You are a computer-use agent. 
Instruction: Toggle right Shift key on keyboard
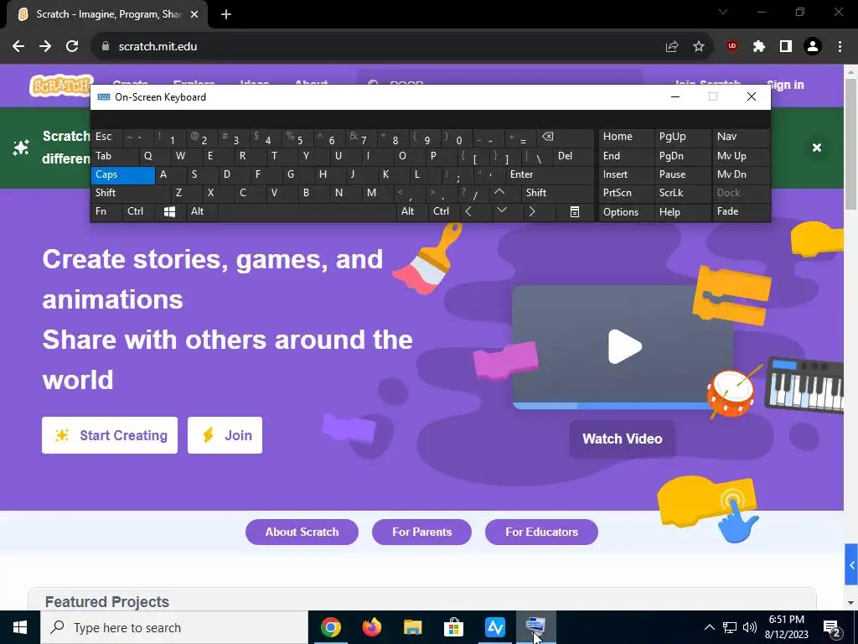click(557, 193)
